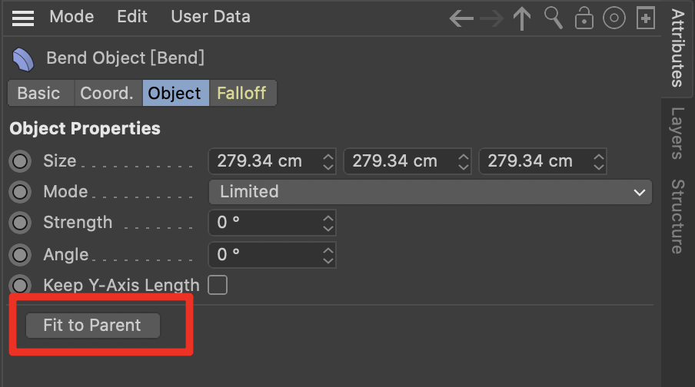The width and height of the screenshot is (695, 387).
Task: Open the Mode dropdown showing Limited
Action: click(x=430, y=192)
